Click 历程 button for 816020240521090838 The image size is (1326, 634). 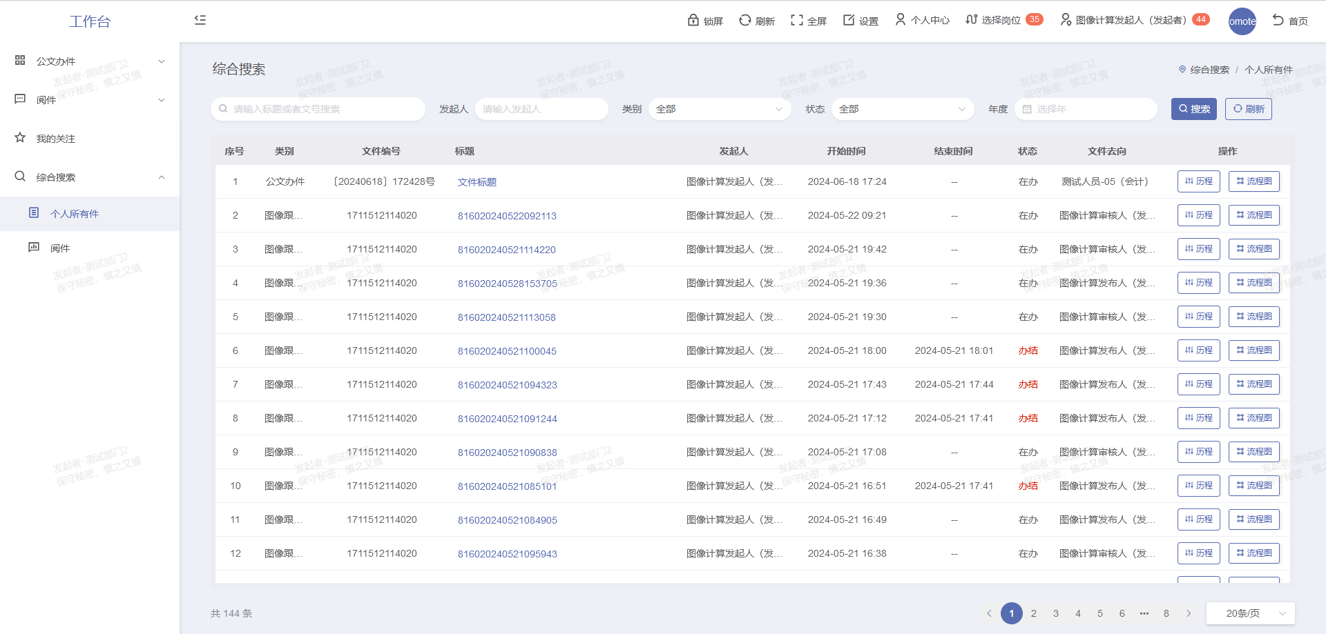coord(1198,452)
